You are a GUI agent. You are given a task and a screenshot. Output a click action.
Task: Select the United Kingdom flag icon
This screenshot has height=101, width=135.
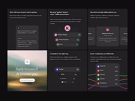(x=57, y=40)
